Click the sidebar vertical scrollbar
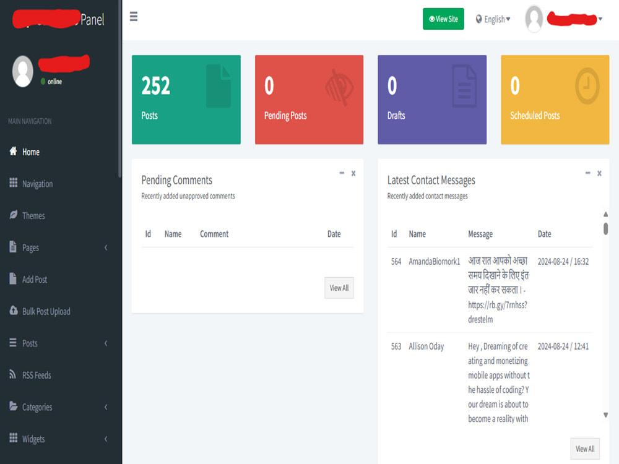 pyautogui.click(x=119, y=88)
